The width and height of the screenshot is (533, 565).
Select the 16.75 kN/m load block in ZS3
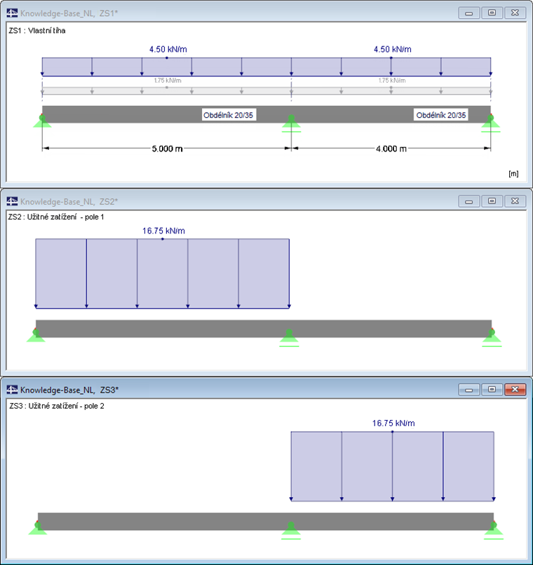tap(393, 466)
